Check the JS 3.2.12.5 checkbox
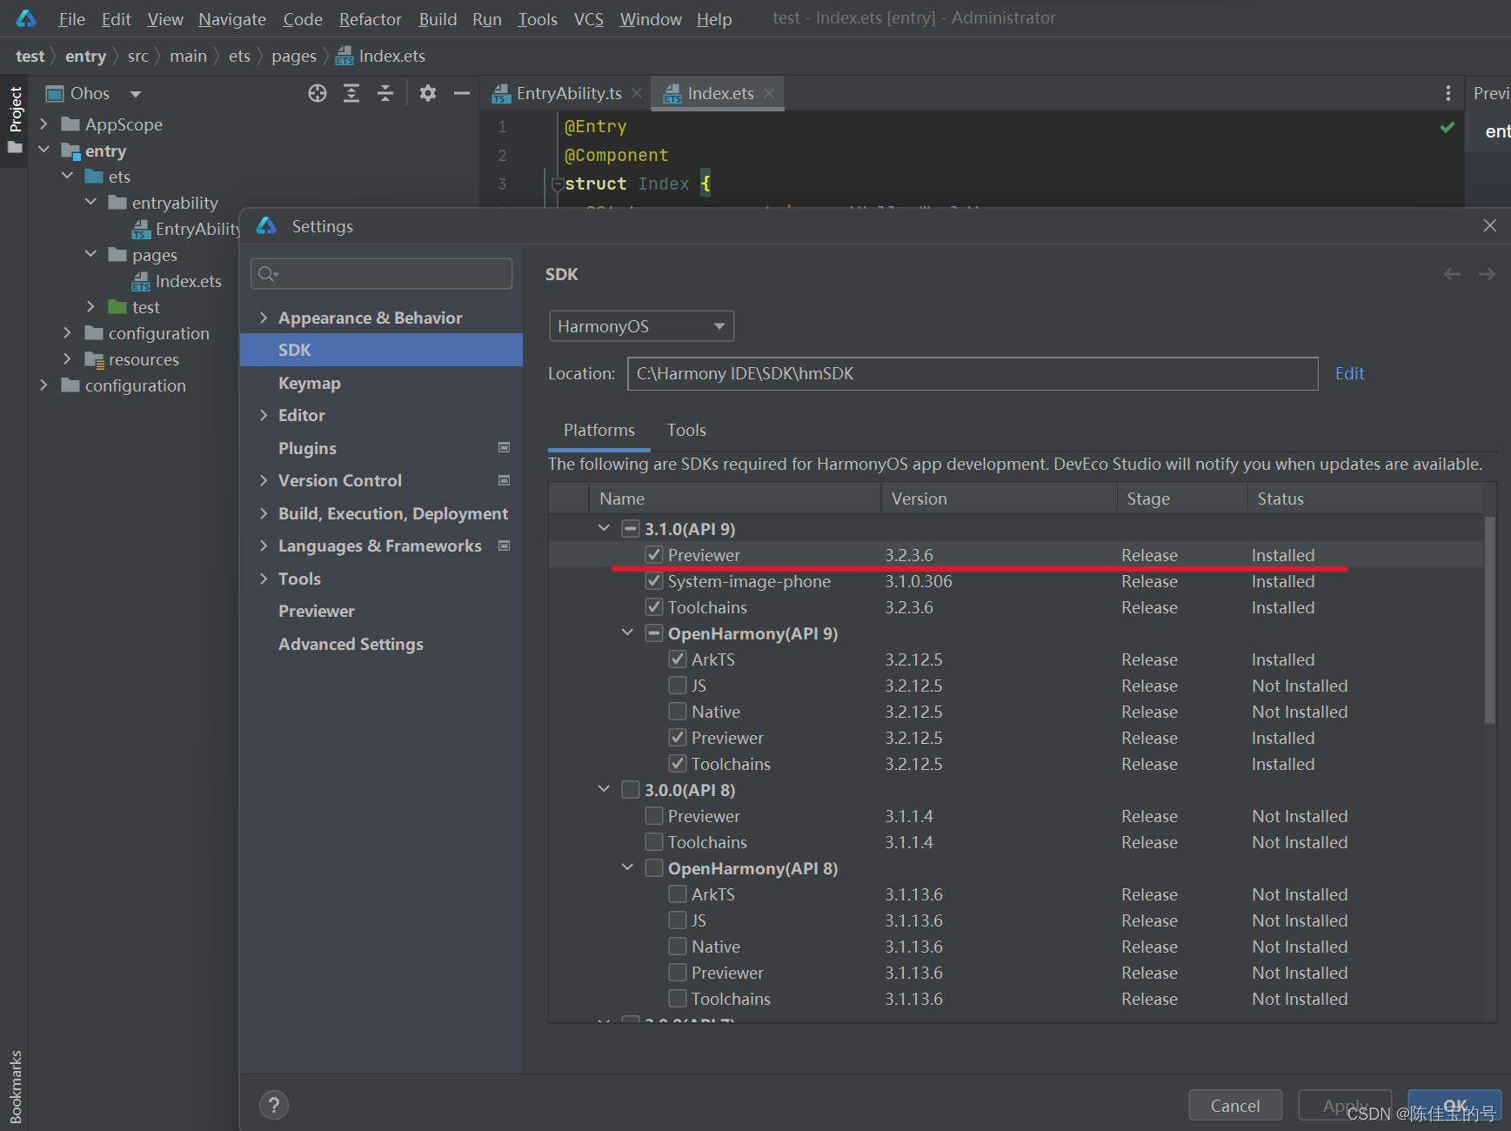The image size is (1511, 1131). click(678, 685)
